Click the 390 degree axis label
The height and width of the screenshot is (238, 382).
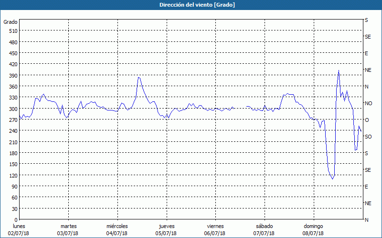click(x=13, y=76)
